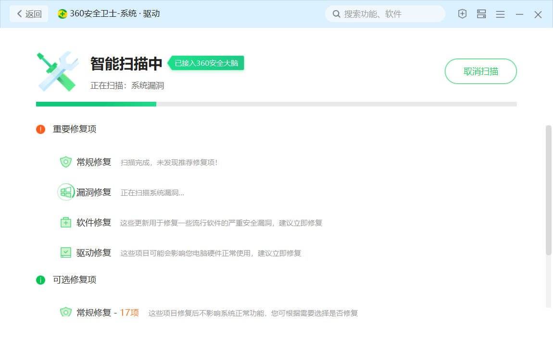This screenshot has width=553, height=348.
Task: Click the 驱动修复 icon
Action: click(65, 252)
